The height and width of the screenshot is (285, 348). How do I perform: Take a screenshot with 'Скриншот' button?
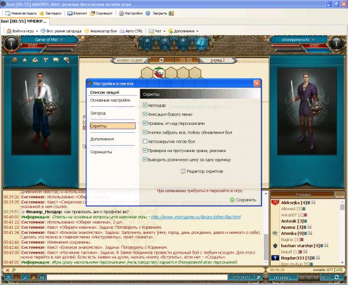[101, 13]
